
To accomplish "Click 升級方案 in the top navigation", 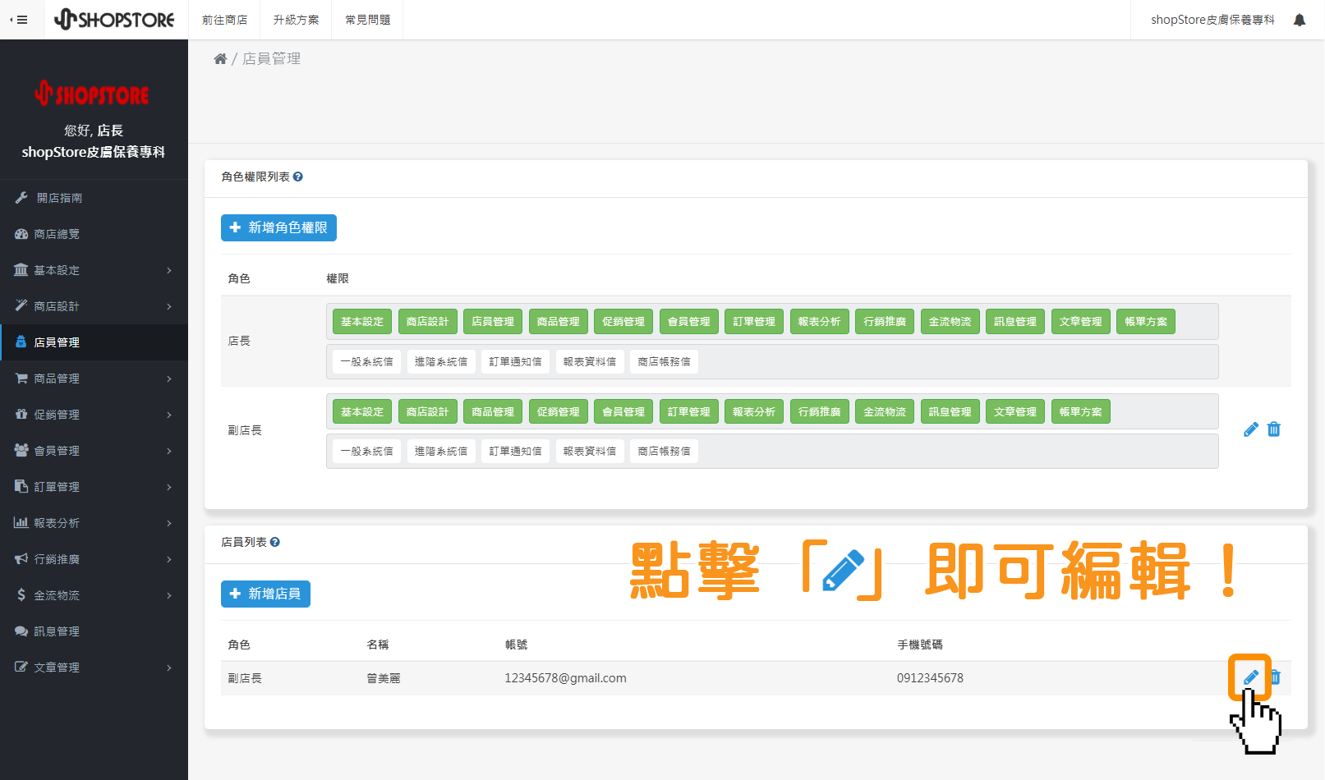I will [x=296, y=20].
